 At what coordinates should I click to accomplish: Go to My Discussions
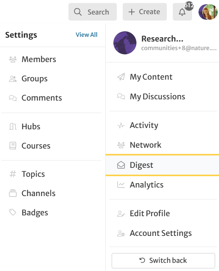coord(157,97)
